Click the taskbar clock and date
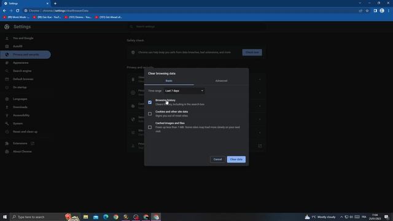 pos(375,217)
